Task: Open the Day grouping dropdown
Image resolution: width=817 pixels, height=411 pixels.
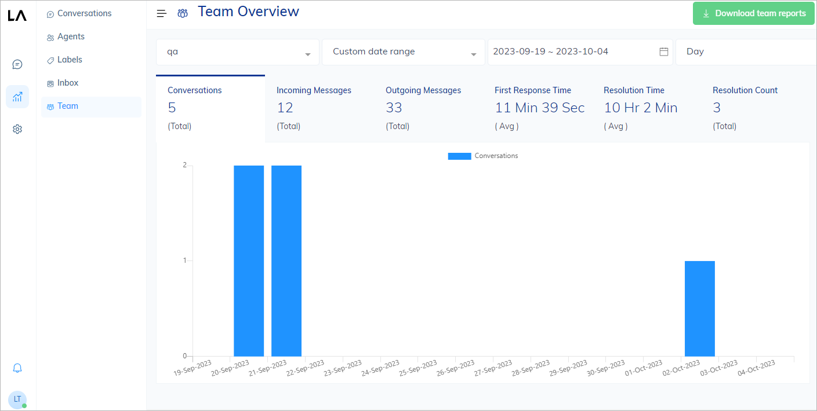Action: [746, 52]
